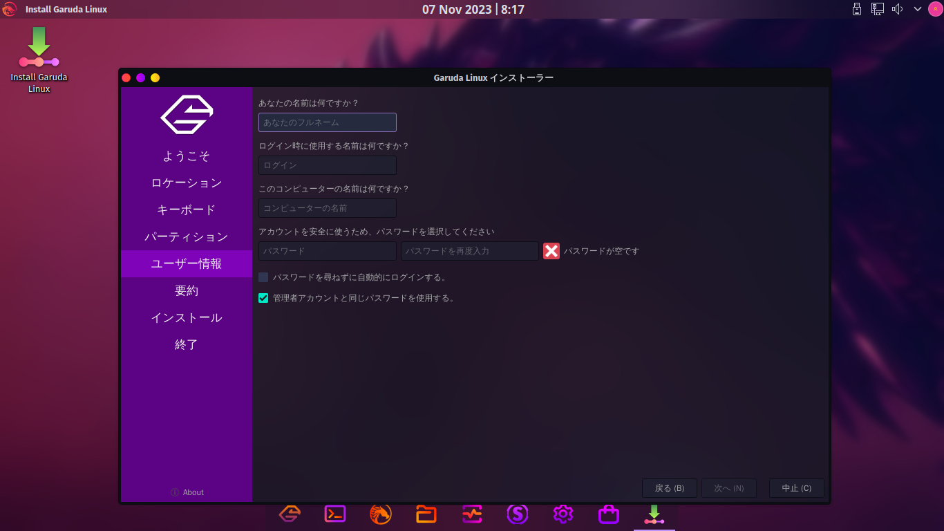
Task: Open the USB removable device tray icon
Action: [857, 9]
